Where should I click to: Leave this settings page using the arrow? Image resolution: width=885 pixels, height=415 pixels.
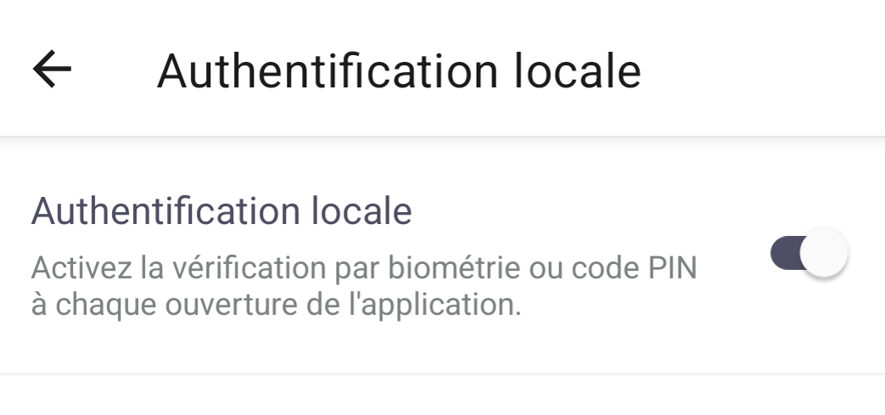point(52,70)
